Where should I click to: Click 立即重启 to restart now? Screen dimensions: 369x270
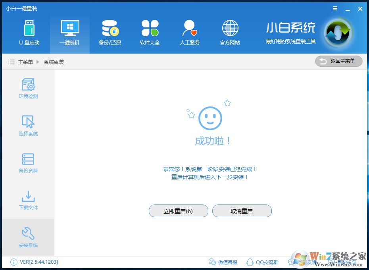pyautogui.click(x=178, y=211)
